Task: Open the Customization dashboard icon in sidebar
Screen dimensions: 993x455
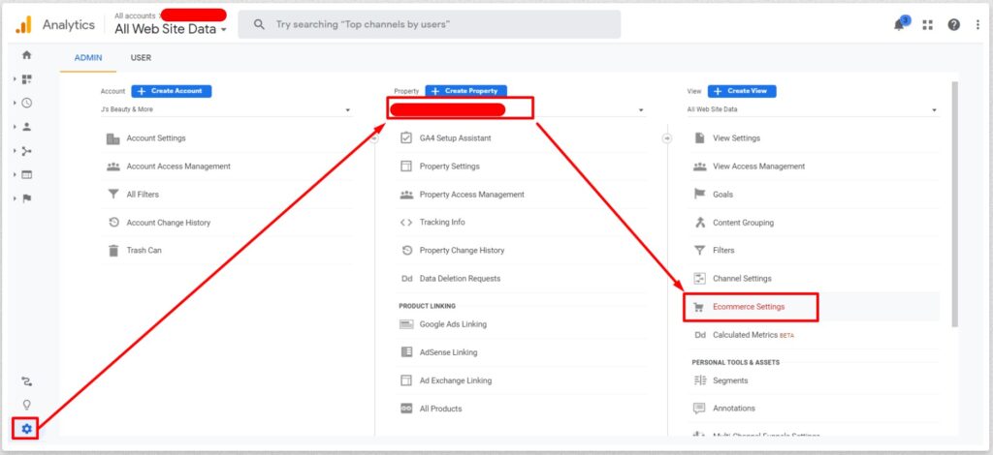Action: tap(26, 79)
